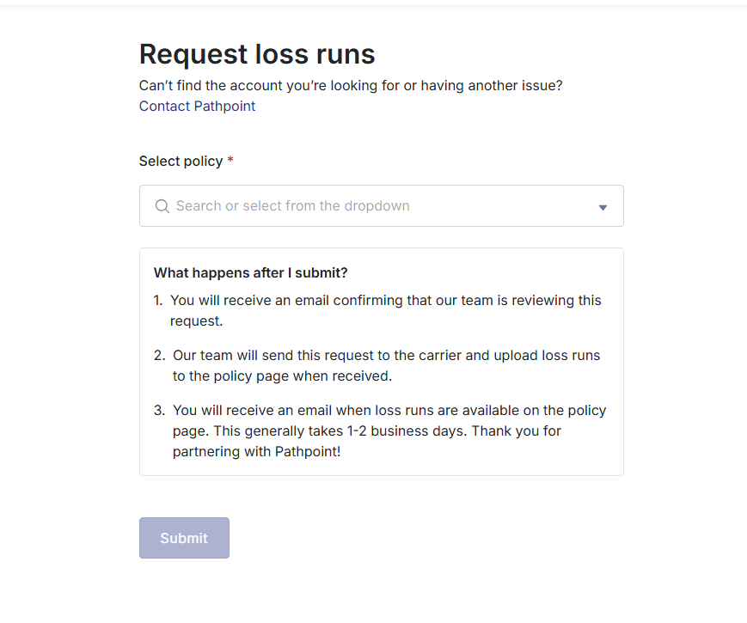The width and height of the screenshot is (747, 623).
Task: Click the red required asterisk
Action: click(230, 162)
